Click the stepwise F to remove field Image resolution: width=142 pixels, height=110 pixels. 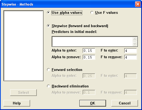[131, 57]
